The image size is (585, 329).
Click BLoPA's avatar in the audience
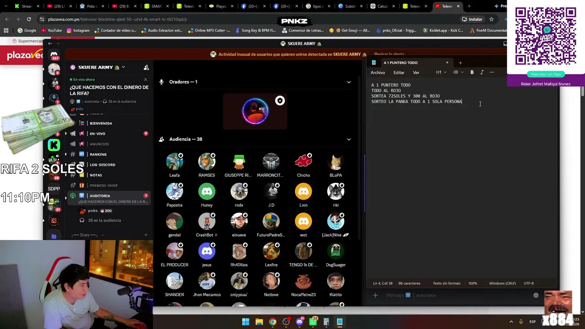point(335,162)
